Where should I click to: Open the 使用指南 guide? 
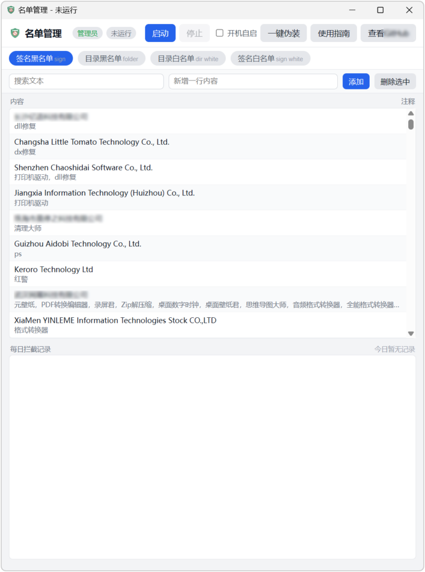pos(333,34)
